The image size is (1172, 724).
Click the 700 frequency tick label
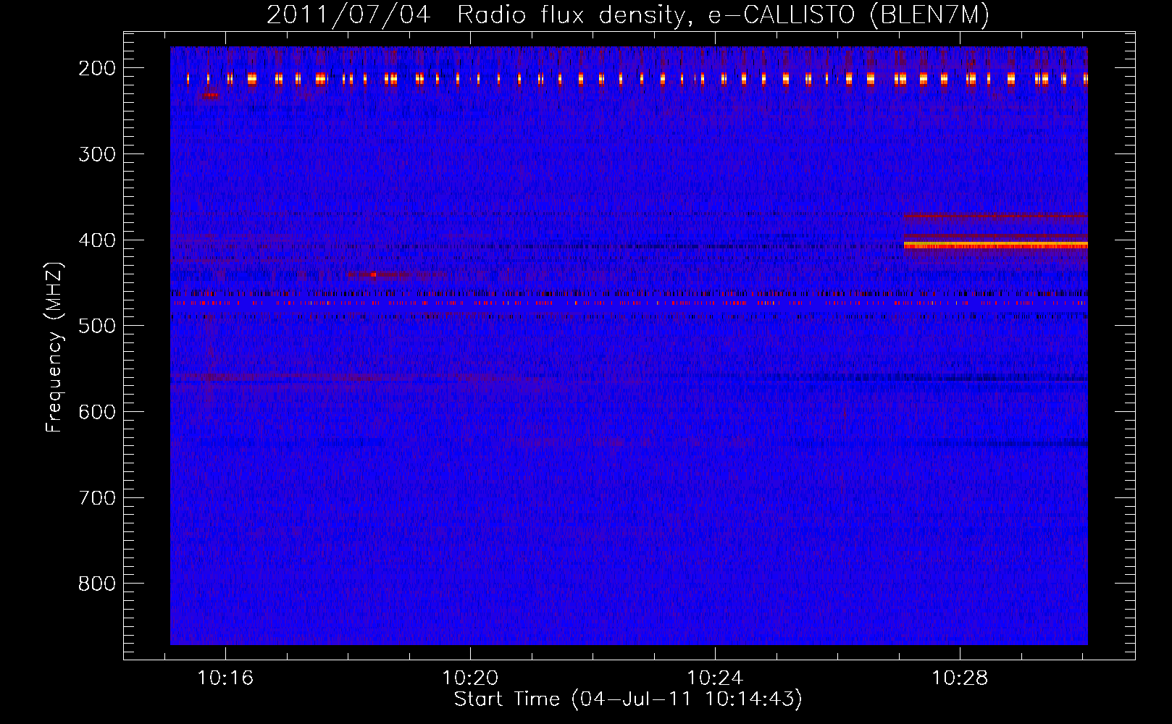click(x=97, y=498)
